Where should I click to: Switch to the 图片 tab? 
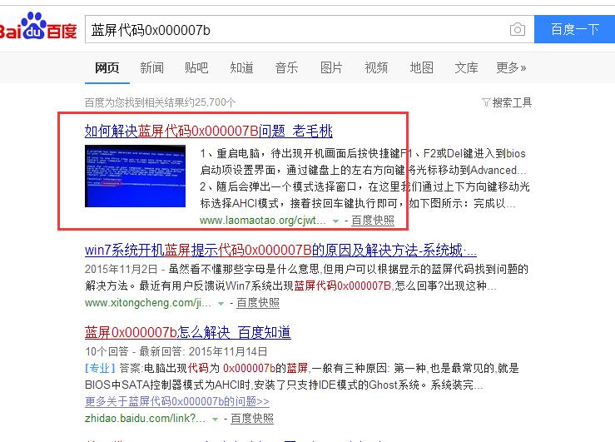331,68
